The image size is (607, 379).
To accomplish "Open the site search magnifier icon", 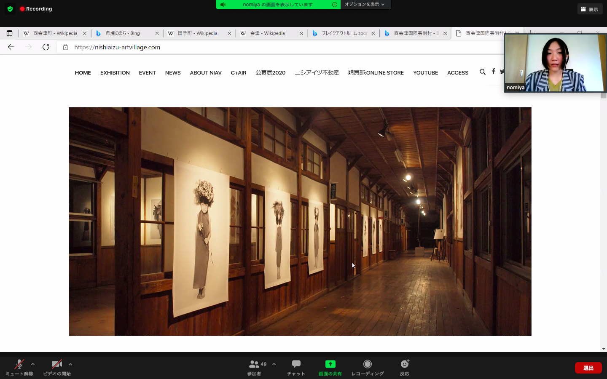I will [483, 72].
